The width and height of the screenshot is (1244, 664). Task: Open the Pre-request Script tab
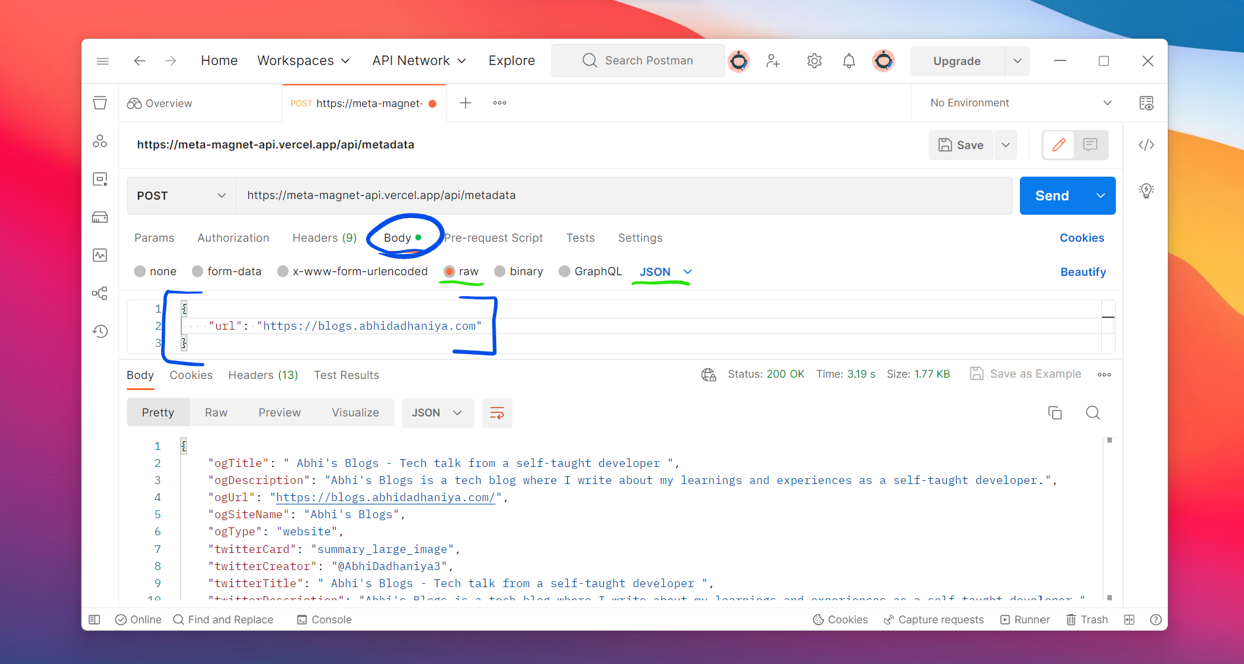[x=494, y=238]
